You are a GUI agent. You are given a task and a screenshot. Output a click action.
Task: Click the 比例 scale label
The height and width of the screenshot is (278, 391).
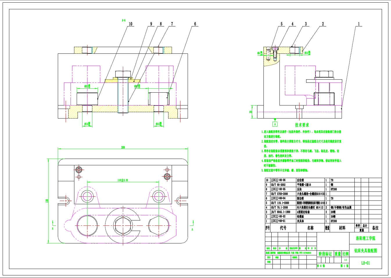click(x=345, y=254)
